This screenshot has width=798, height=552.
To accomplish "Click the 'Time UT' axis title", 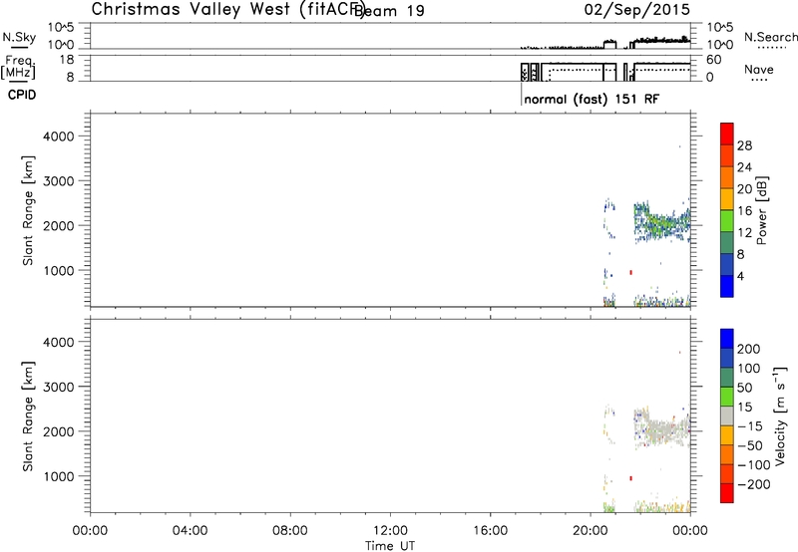I will tap(390, 546).
